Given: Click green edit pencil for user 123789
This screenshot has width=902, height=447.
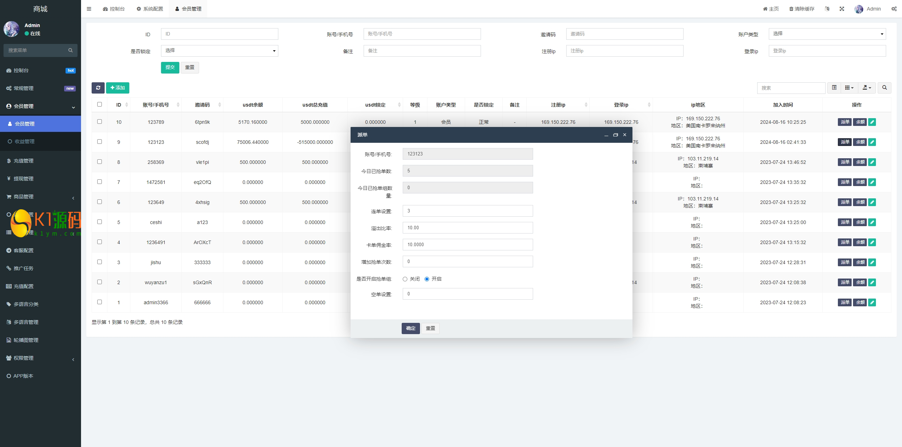Looking at the screenshot, I should pos(872,122).
